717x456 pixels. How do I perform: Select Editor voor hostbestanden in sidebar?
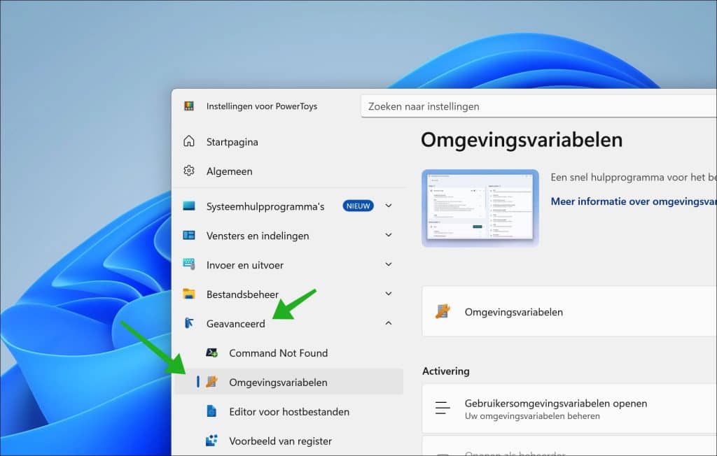tap(289, 411)
